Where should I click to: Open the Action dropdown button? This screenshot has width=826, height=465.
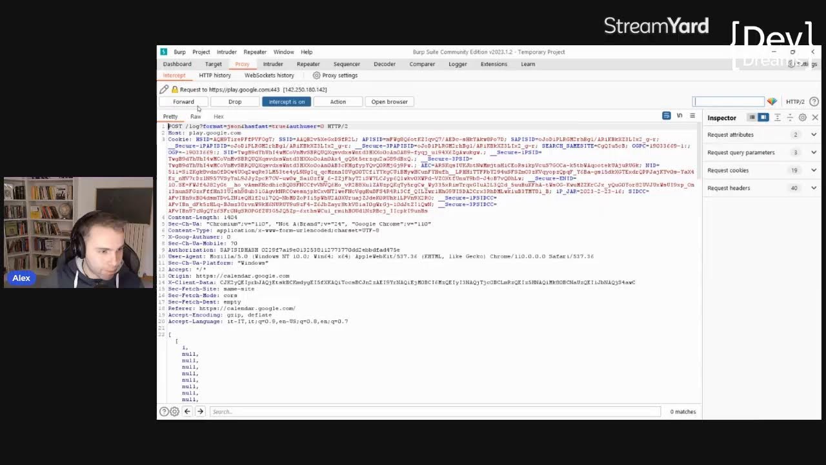click(338, 101)
